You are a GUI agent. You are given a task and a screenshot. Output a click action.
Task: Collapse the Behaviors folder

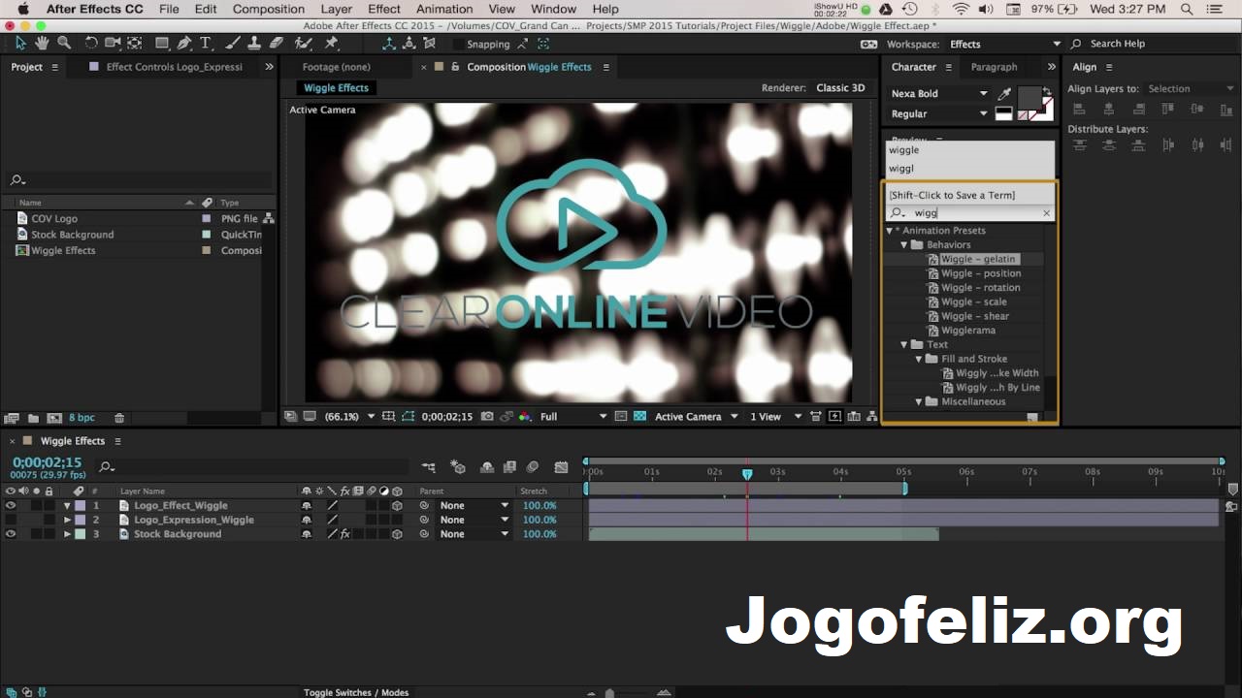[904, 245]
